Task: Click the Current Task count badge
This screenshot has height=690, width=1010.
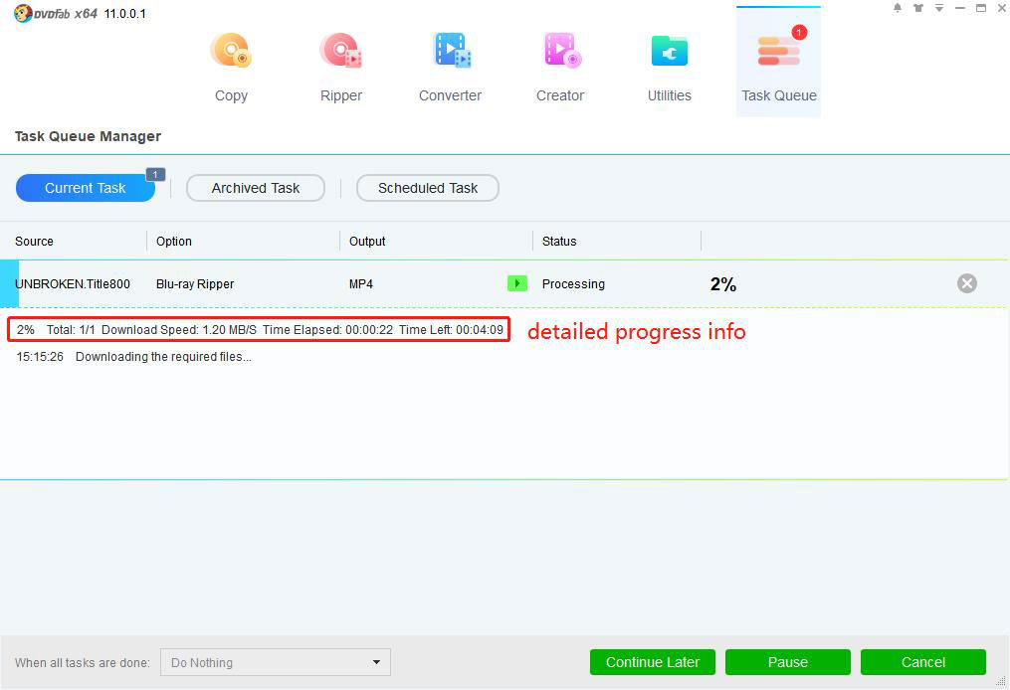Action: tap(155, 174)
